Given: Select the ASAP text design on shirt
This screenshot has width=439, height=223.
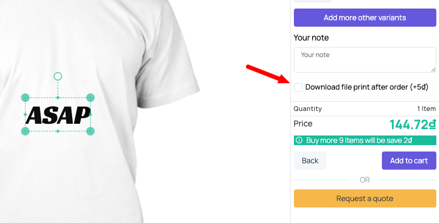Looking at the screenshot, I should click(58, 115).
